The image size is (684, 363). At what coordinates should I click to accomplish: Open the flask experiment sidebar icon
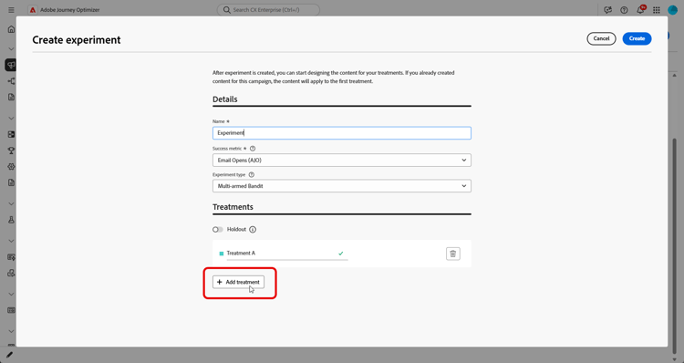click(x=11, y=220)
